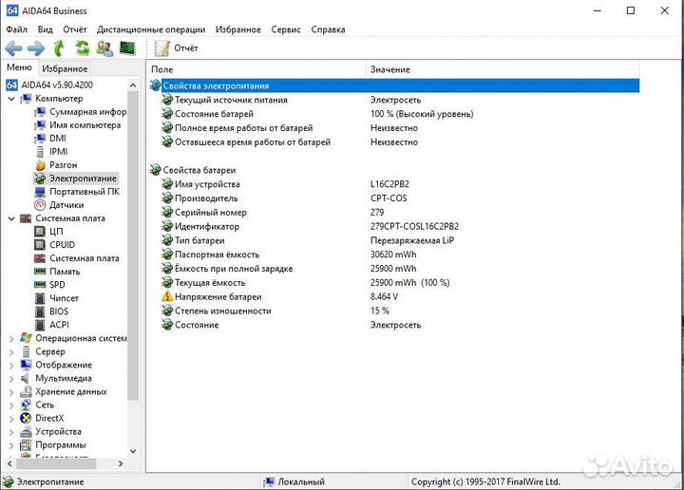Select Электропитание in the tree
This screenshot has height=490, width=684.
(83, 179)
